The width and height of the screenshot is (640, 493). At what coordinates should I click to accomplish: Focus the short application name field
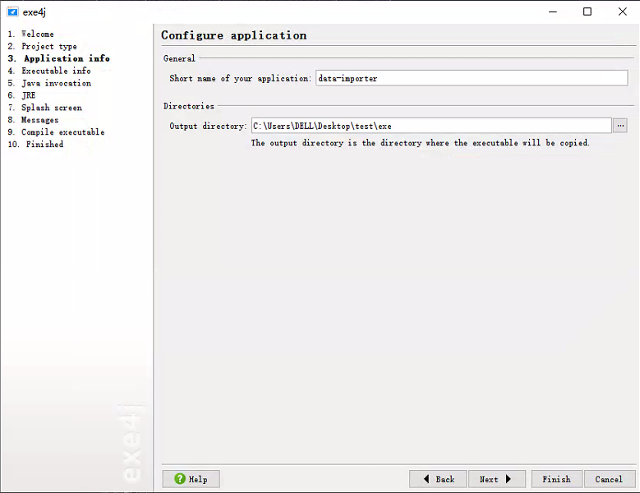[x=472, y=78]
